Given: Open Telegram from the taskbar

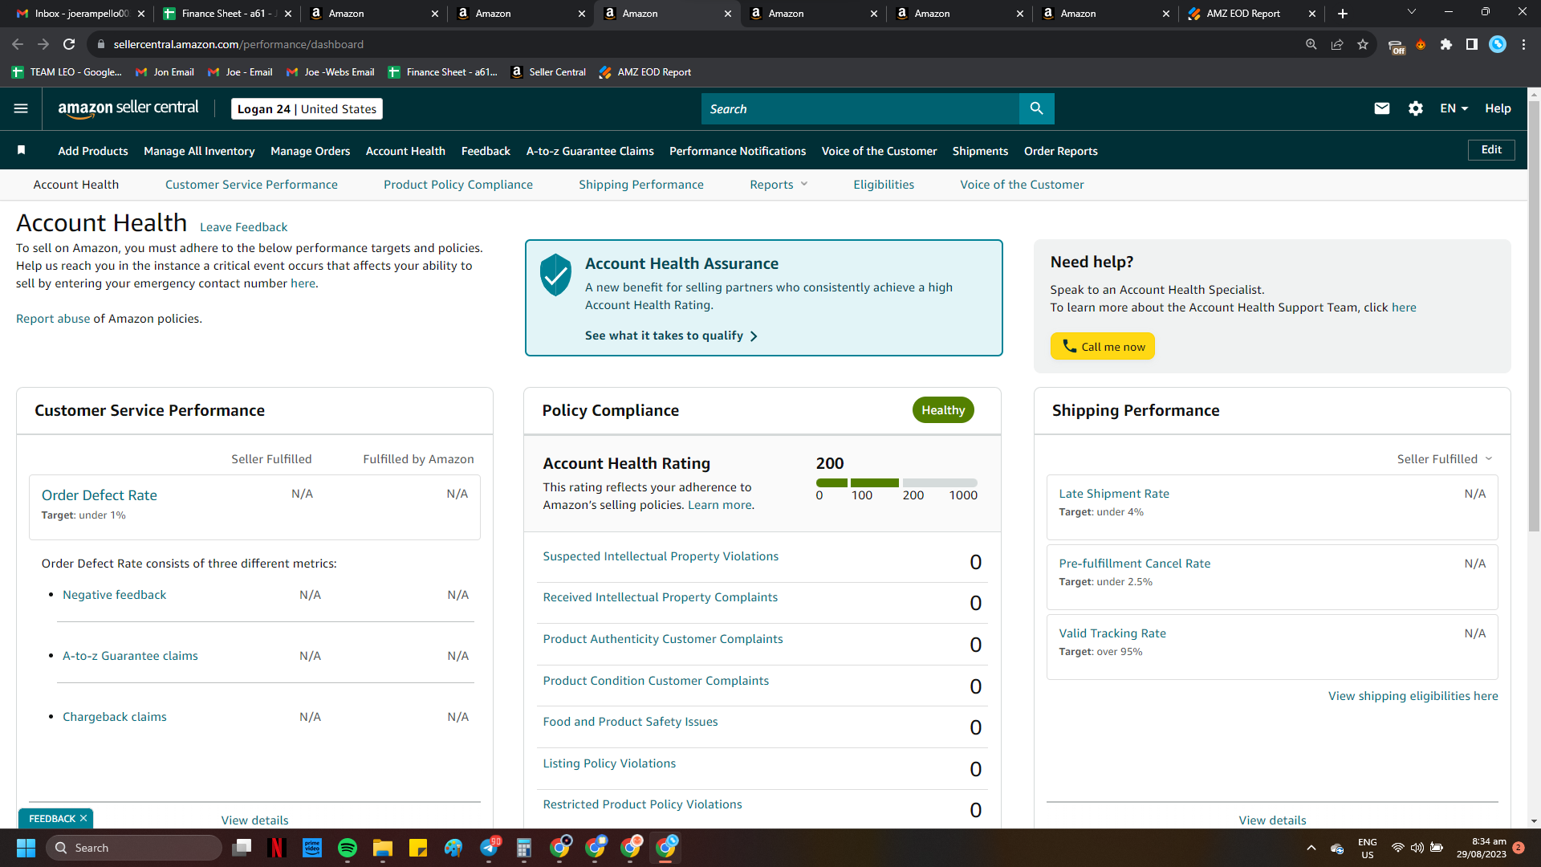Looking at the screenshot, I should click(489, 848).
